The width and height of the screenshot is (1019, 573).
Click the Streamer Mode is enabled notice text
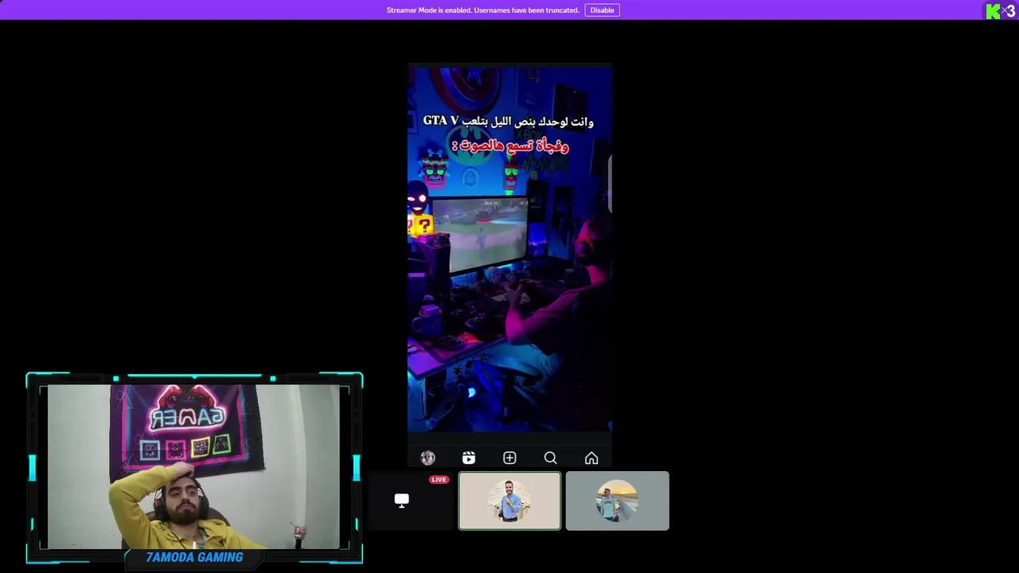coord(482,10)
